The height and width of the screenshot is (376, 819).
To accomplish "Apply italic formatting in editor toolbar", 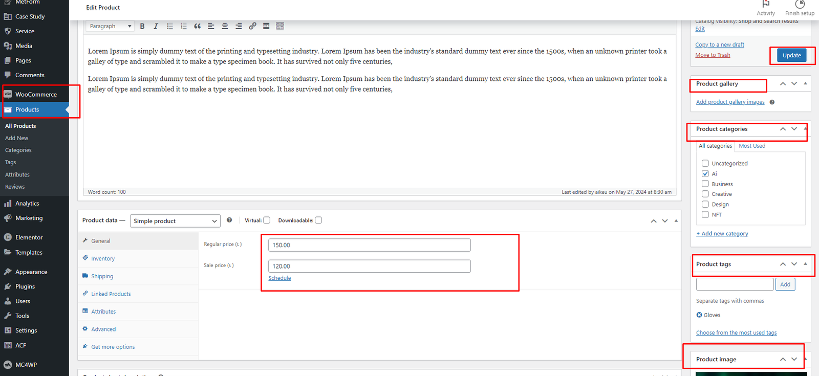I will [x=156, y=26].
